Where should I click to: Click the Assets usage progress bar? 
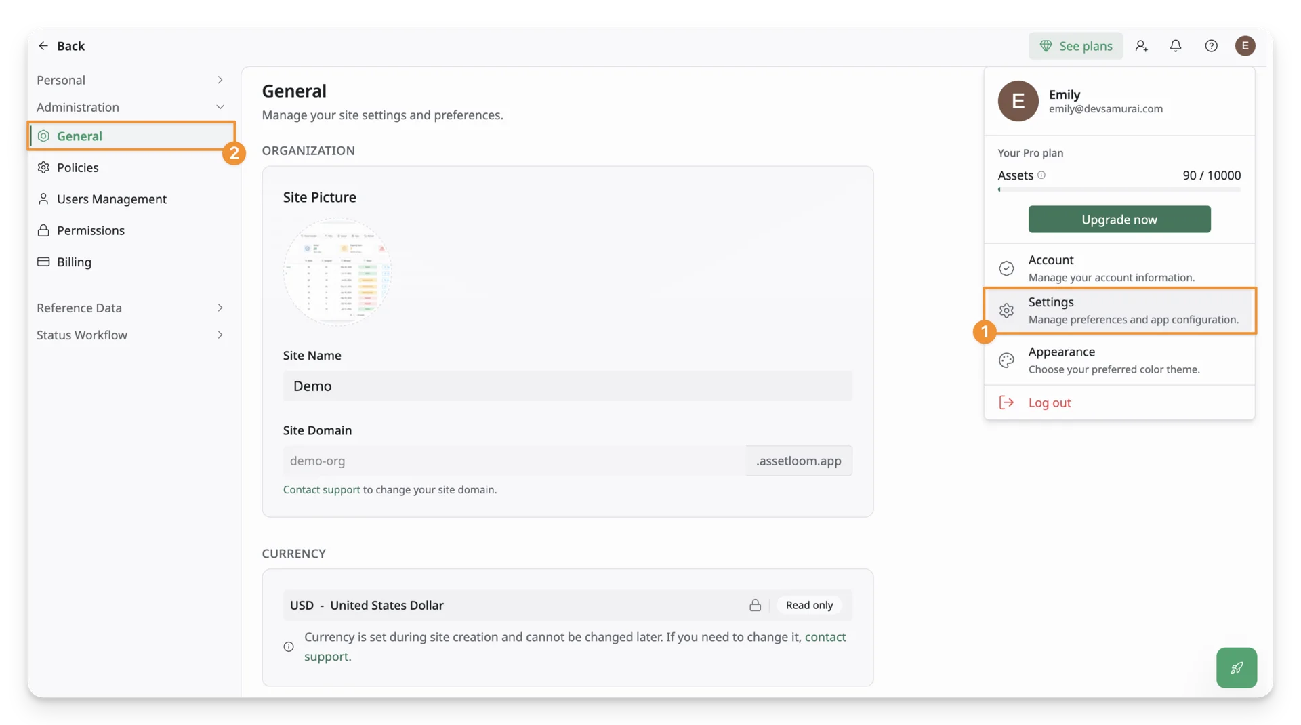tap(1119, 190)
